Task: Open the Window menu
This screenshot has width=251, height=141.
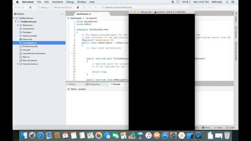Action: click(82, 2)
